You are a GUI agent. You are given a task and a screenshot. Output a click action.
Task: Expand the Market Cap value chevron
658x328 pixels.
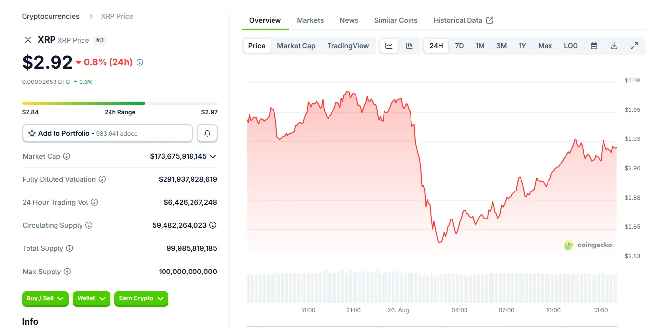pos(213,156)
